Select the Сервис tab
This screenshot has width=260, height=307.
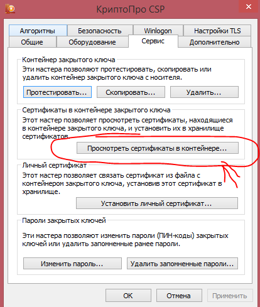point(153,41)
